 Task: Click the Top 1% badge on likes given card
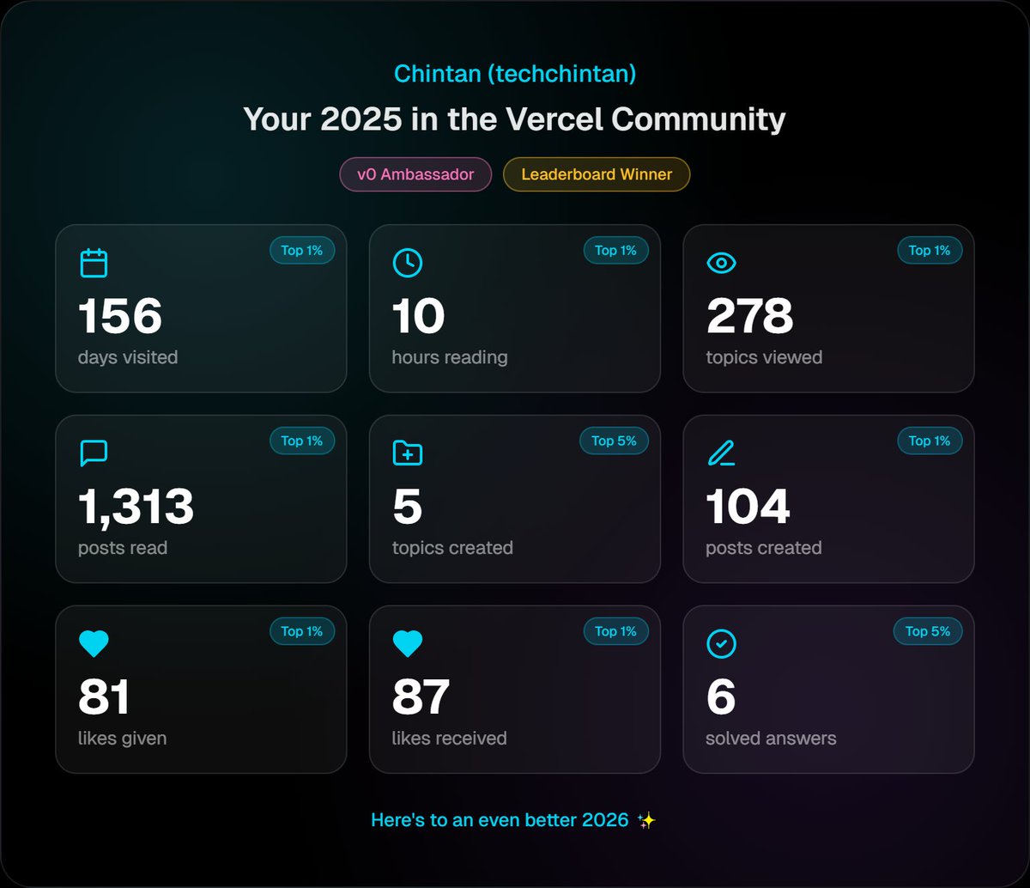coord(302,631)
